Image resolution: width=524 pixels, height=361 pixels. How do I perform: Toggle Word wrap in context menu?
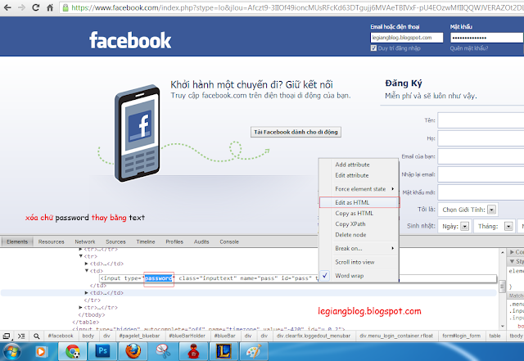pos(350,276)
